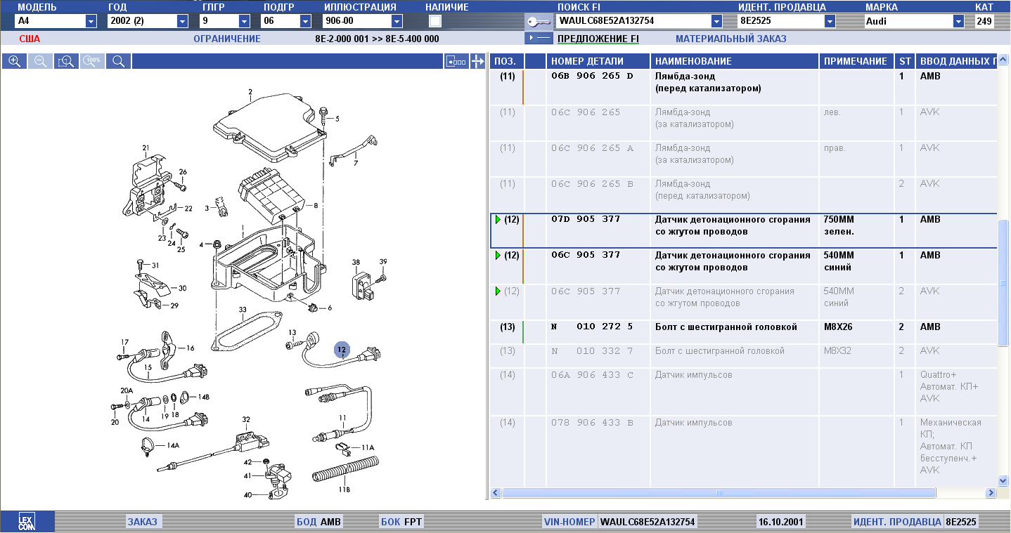Click the illustration thumbnails strip icon

[456, 62]
